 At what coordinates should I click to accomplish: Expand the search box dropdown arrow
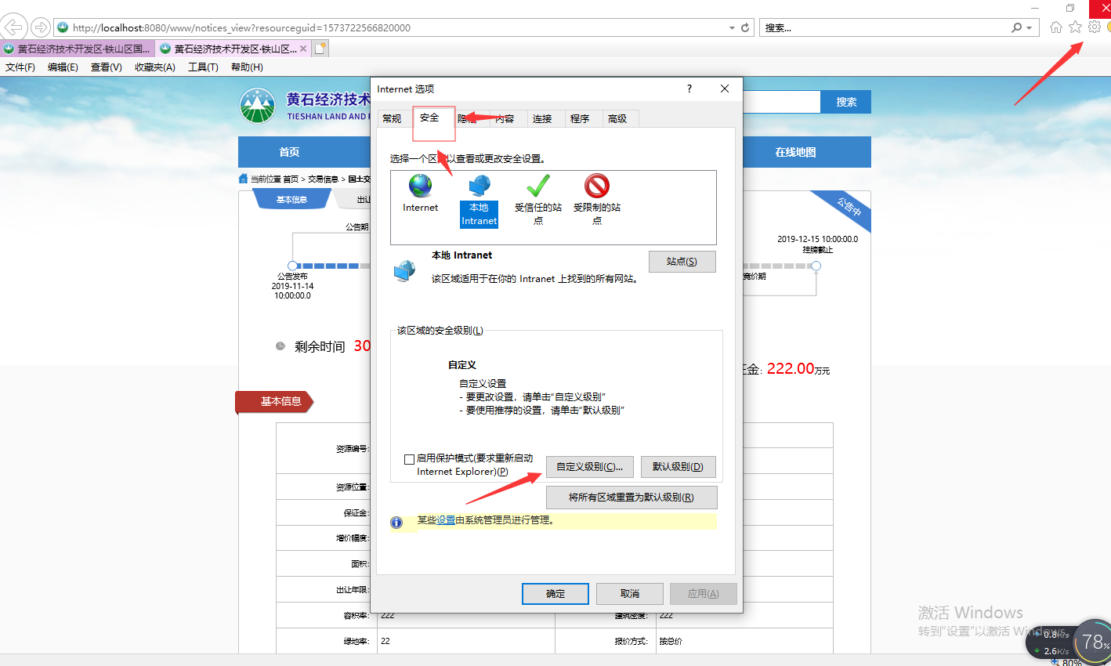pyautogui.click(x=1030, y=27)
